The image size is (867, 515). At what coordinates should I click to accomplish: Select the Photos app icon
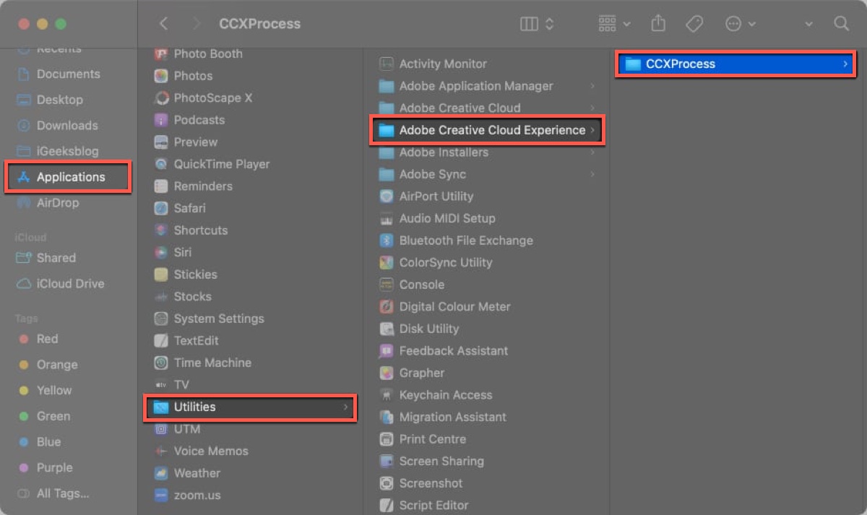tap(161, 76)
